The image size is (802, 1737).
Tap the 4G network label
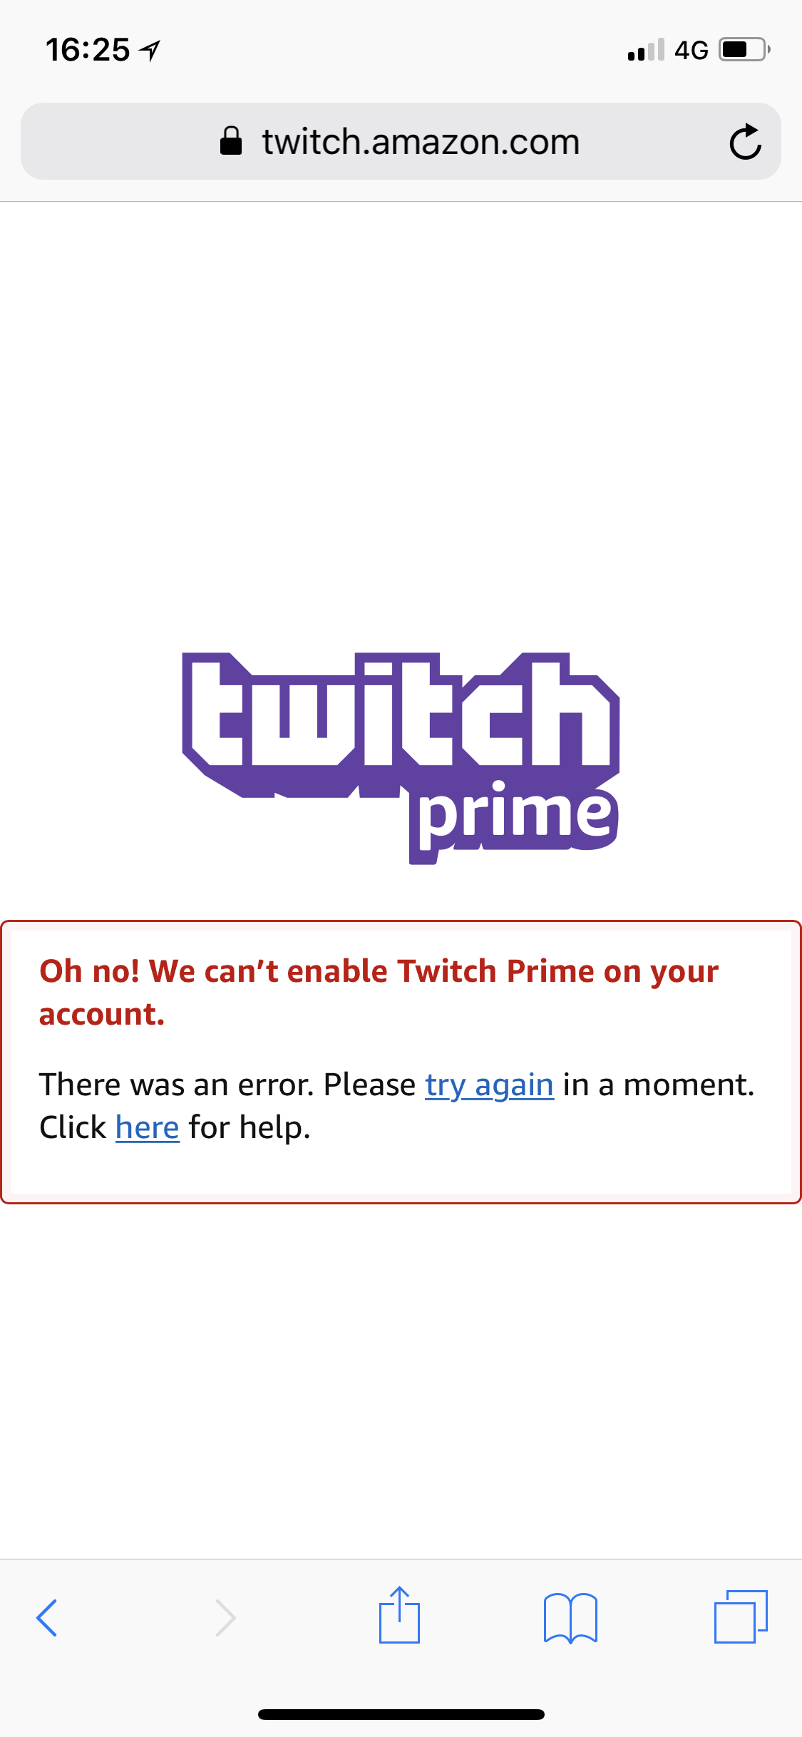pos(692,50)
